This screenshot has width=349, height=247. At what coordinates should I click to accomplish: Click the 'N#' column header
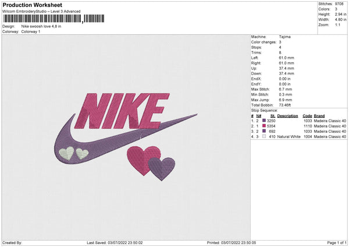[259, 116]
